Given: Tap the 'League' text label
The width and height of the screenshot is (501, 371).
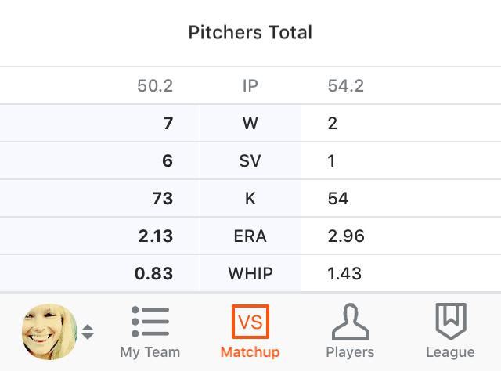Looking at the screenshot, I should click(x=450, y=352).
